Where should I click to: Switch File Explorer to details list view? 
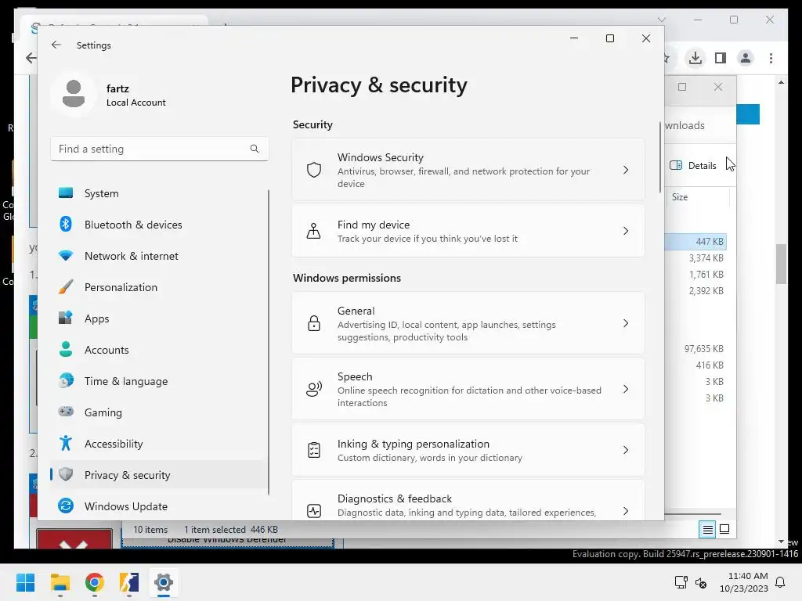pos(707,529)
